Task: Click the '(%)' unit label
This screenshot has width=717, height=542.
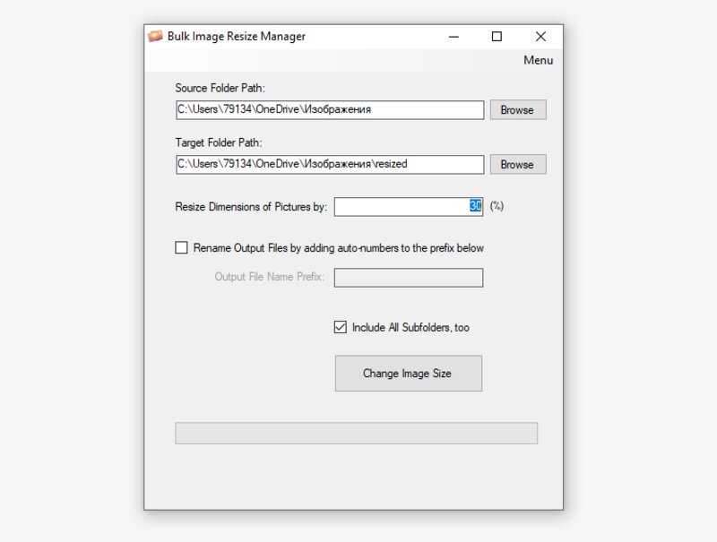Action: coord(497,206)
